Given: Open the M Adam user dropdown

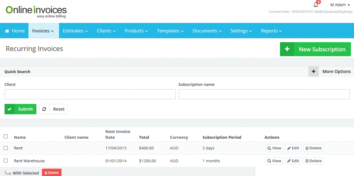Looking at the screenshot, I should pyautogui.click(x=340, y=5).
